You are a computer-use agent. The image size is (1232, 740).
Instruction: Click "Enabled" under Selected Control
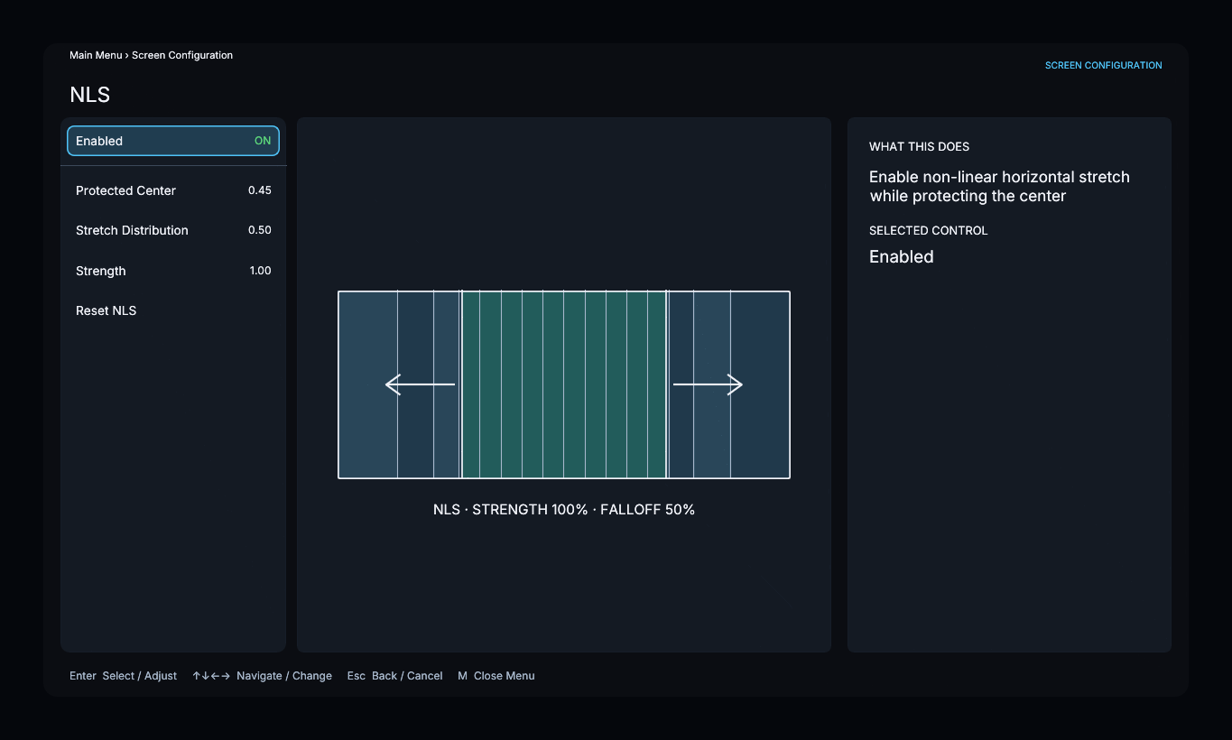(x=901, y=257)
